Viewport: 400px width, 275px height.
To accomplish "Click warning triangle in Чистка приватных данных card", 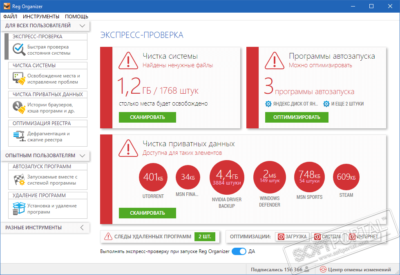I will click(128, 149).
